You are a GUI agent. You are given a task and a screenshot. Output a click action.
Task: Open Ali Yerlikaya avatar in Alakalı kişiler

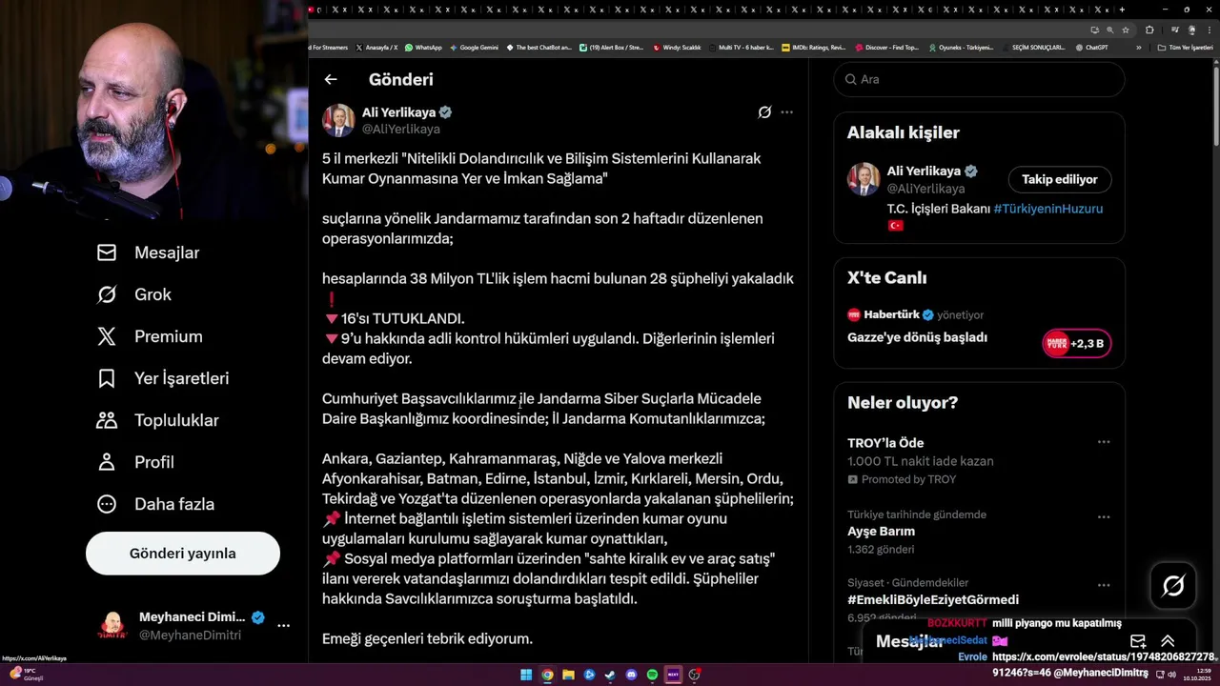click(x=864, y=179)
